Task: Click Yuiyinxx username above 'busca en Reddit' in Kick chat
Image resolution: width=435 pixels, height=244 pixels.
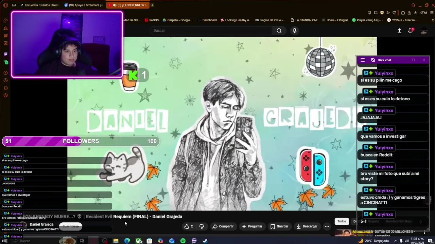Action: click(x=384, y=148)
